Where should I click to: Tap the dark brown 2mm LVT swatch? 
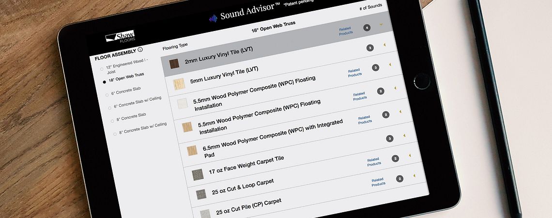[x=174, y=64]
